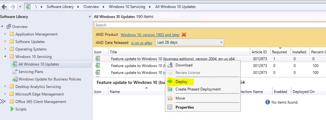Click the back navigation arrow
326x120 pixels.
(4, 7)
